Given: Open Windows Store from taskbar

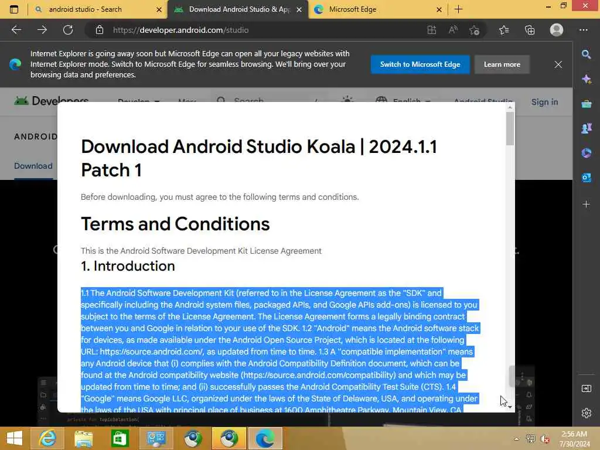Looking at the screenshot, I should [x=120, y=438].
